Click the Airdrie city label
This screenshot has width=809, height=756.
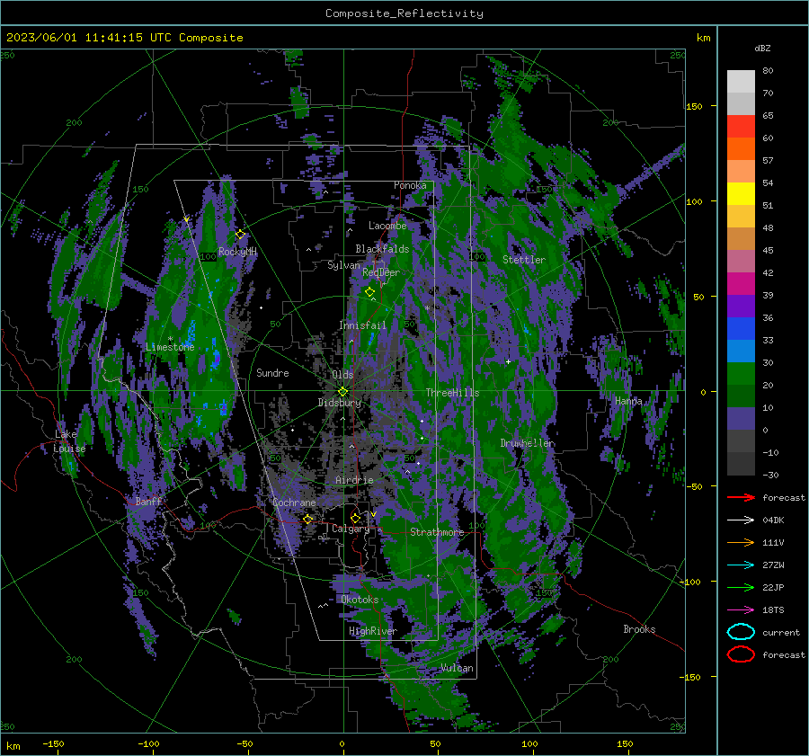[x=354, y=480]
